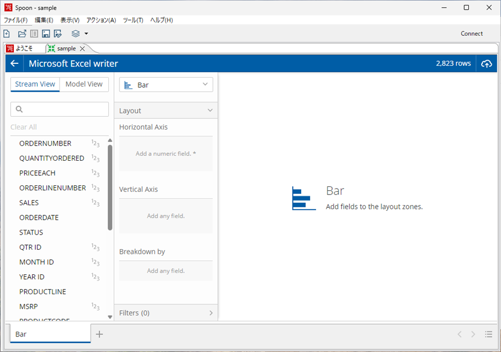Select the PRICEEACH field
Screen dimensions: 501x352
(x=38, y=173)
